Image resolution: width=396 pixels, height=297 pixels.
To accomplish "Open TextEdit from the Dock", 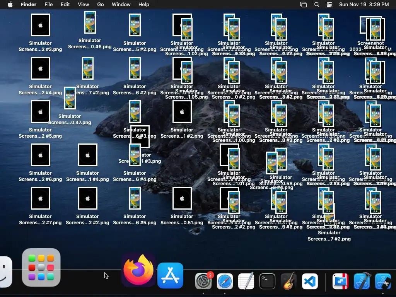I will click(x=246, y=281).
